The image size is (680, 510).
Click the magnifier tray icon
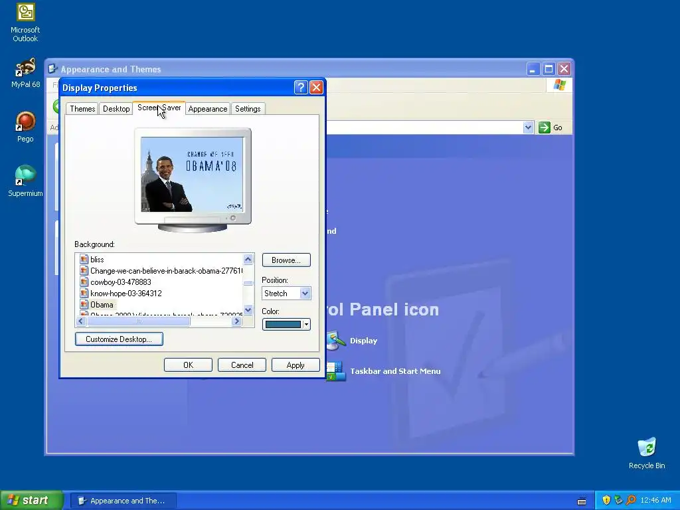pos(631,500)
